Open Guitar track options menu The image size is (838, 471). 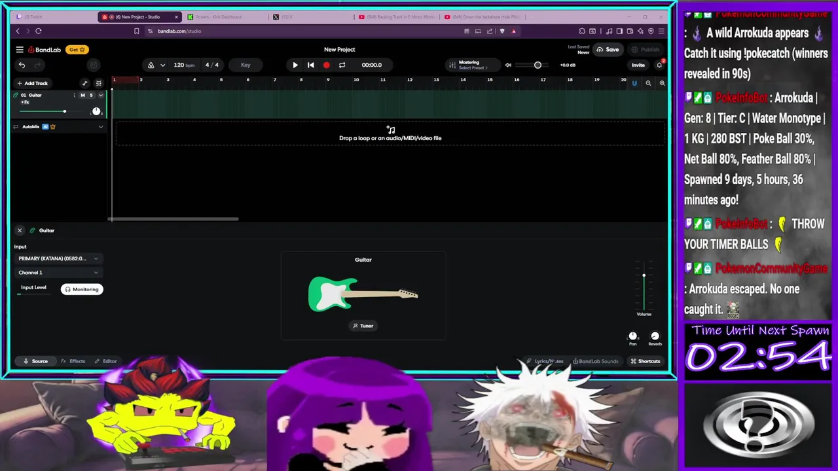pos(74,96)
